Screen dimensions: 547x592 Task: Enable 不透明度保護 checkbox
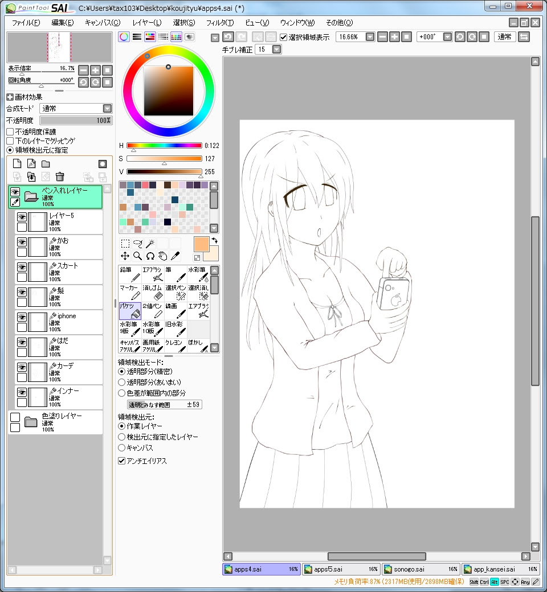point(10,131)
